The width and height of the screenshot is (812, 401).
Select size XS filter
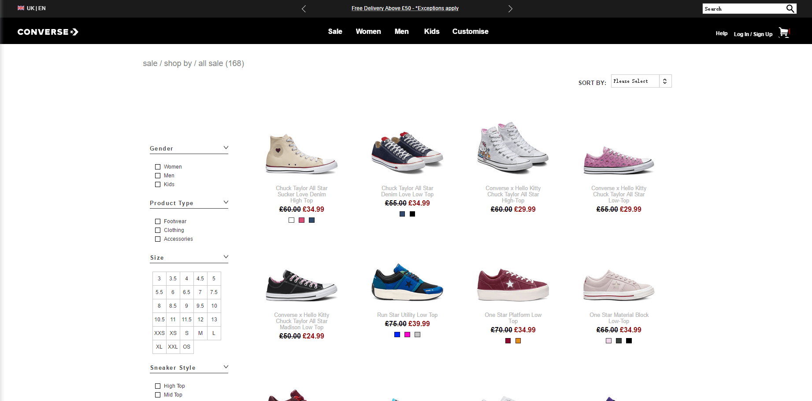(173, 333)
